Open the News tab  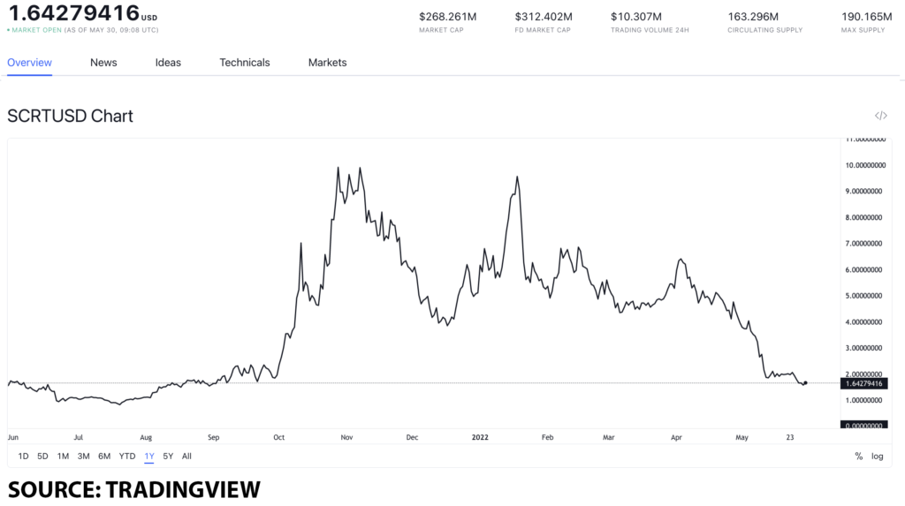pos(103,63)
